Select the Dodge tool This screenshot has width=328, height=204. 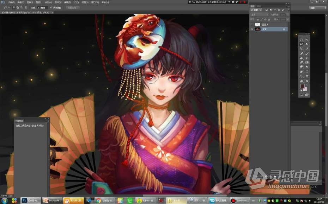click(307, 67)
